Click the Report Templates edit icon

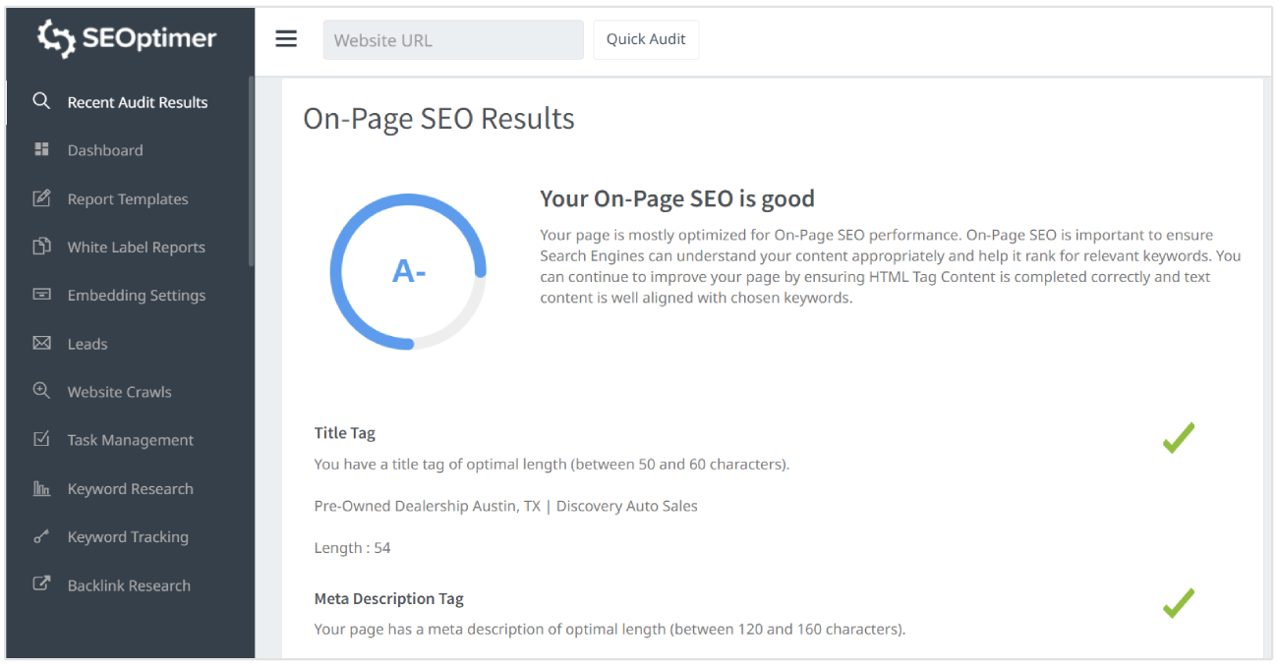pyautogui.click(x=41, y=197)
